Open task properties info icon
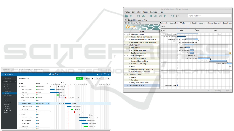This screenshot has width=234, height=131. (151, 16)
